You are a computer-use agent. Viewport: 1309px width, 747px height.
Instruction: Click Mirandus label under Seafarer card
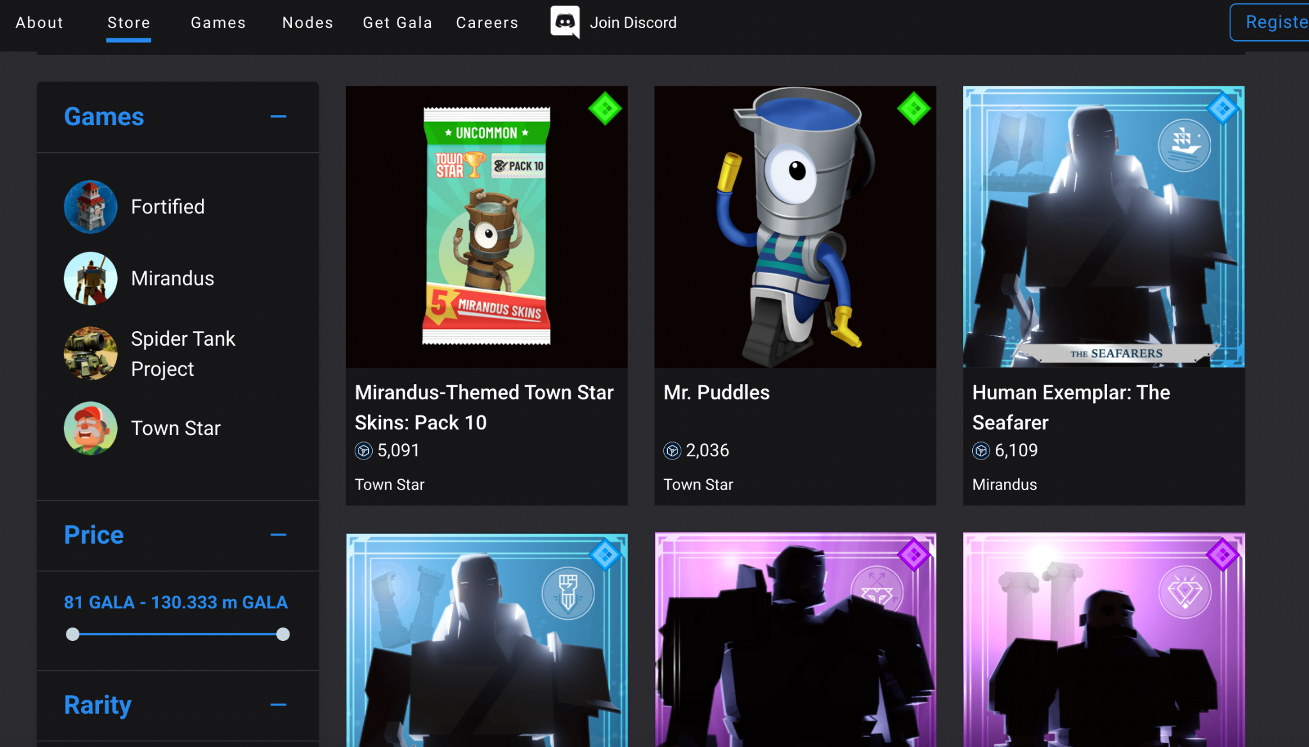click(x=1004, y=484)
